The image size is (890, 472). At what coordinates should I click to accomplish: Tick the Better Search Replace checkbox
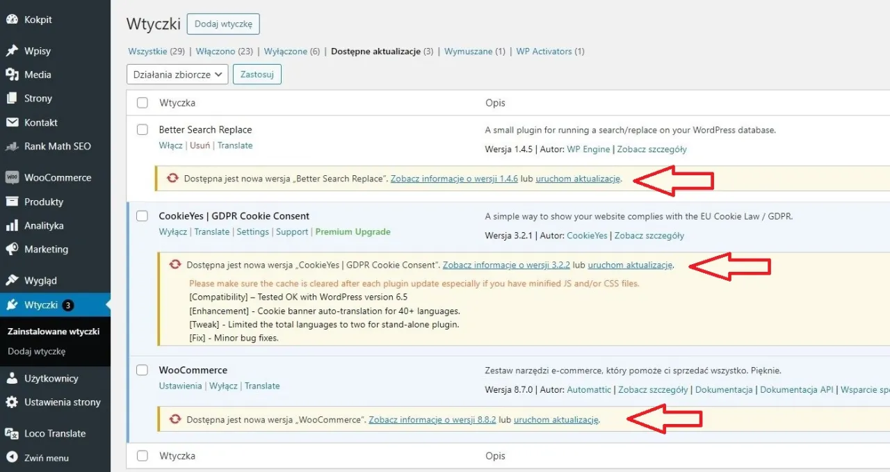point(143,129)
